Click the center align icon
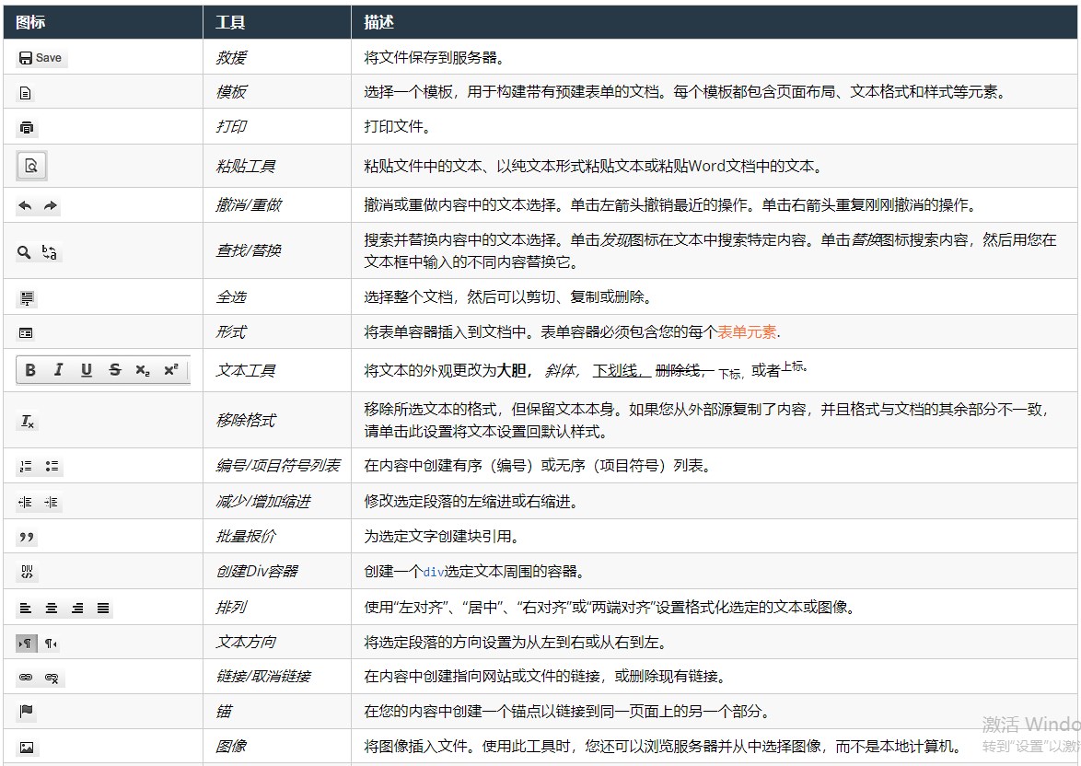 coord(52,607)
